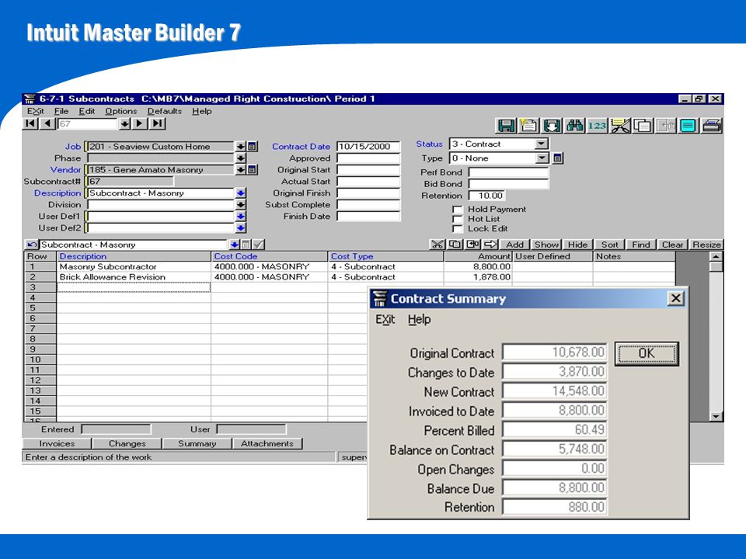Expand the Type dropdown

pyautogui.click(x=542, y=158)
